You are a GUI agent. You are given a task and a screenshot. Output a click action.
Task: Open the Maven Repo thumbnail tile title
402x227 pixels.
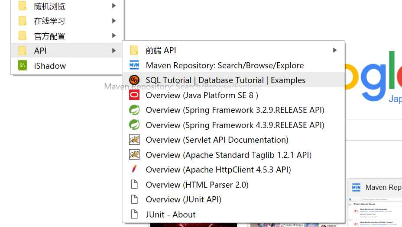(383, 187)
